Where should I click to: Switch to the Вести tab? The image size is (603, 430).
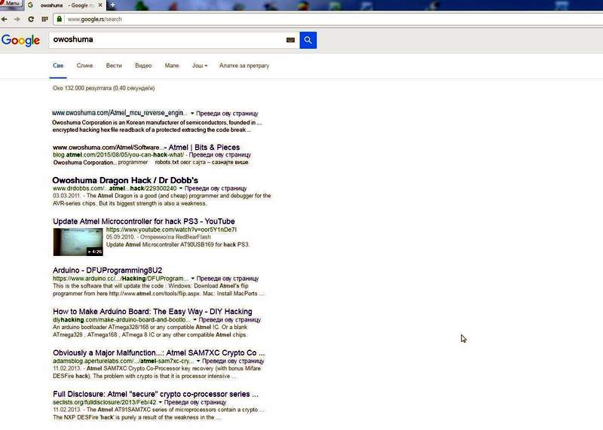coord(114,66)
